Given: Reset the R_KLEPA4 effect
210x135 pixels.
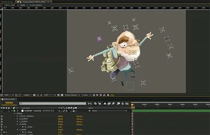Looking at the screenshot, I should click(60, 119).
